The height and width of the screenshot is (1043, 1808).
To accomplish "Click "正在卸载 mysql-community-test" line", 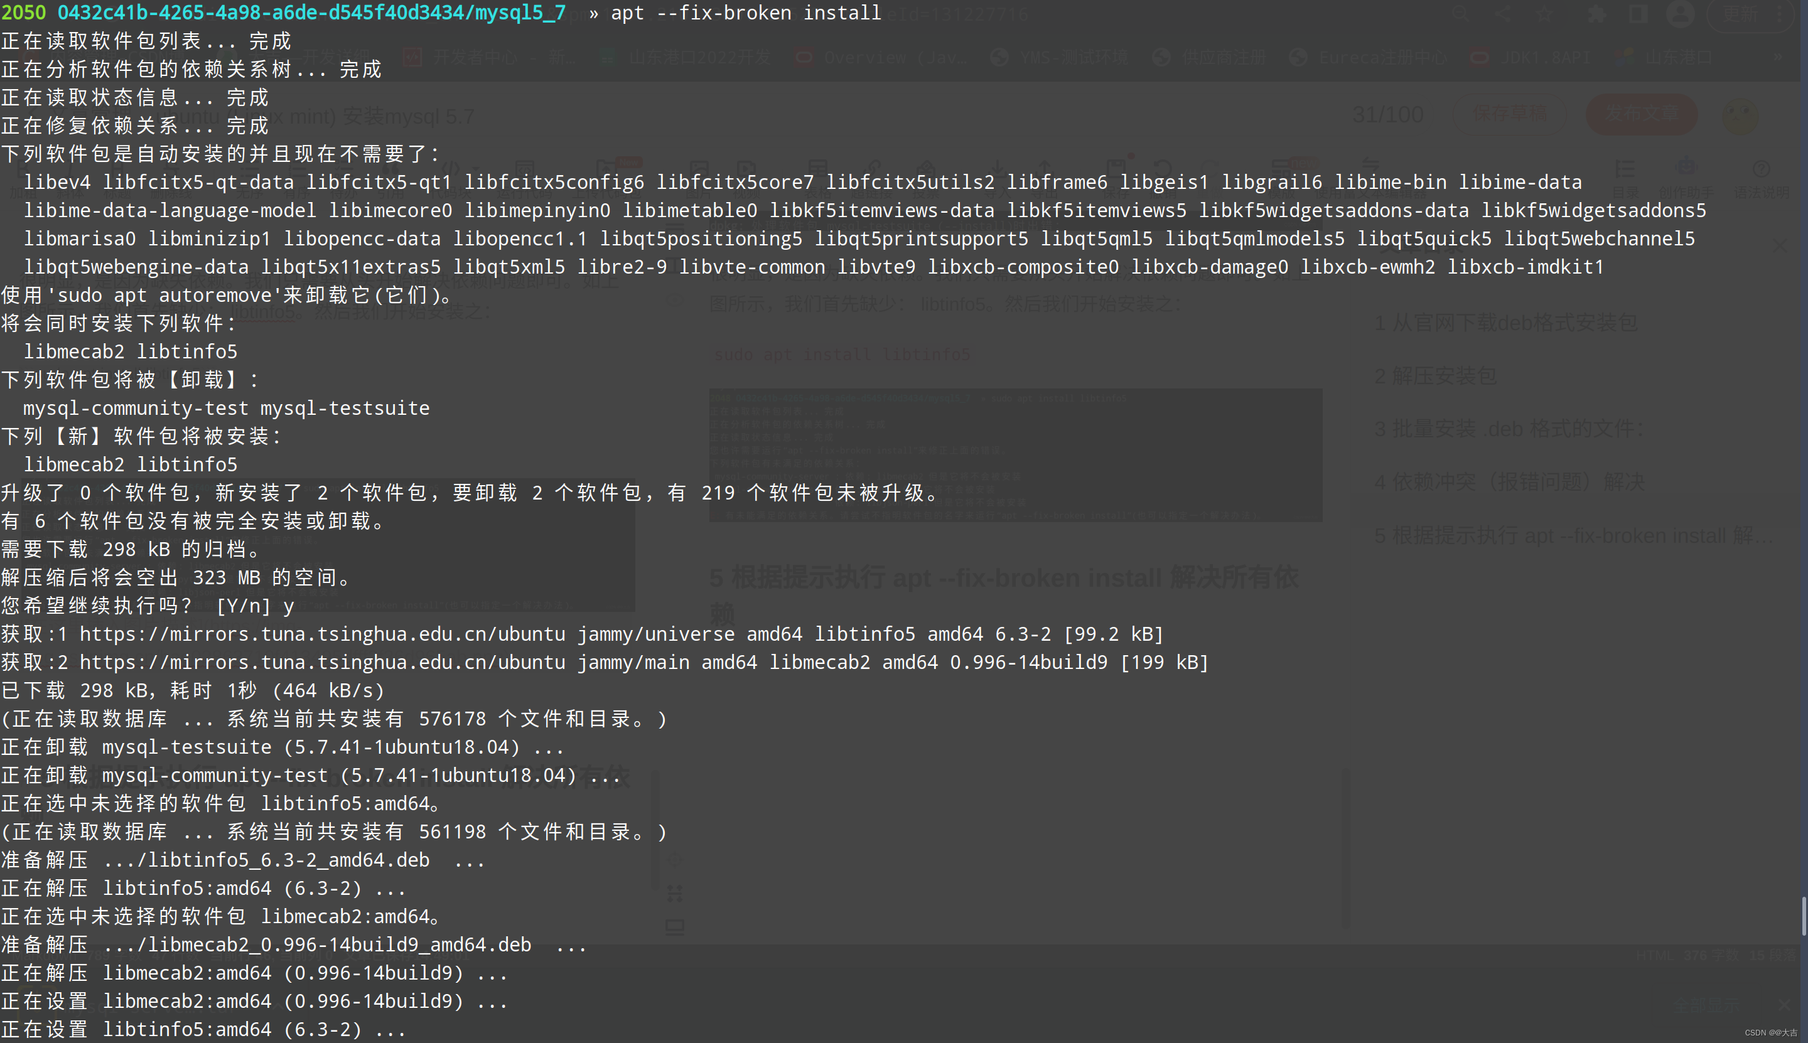I will (311, 775).
